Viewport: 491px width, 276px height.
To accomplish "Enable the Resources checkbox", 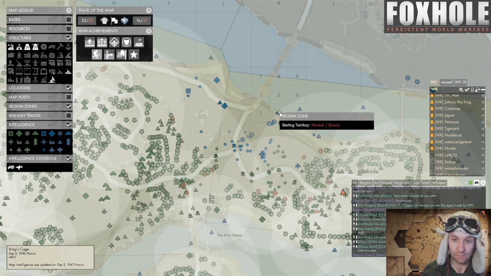I will click(69, 29).
